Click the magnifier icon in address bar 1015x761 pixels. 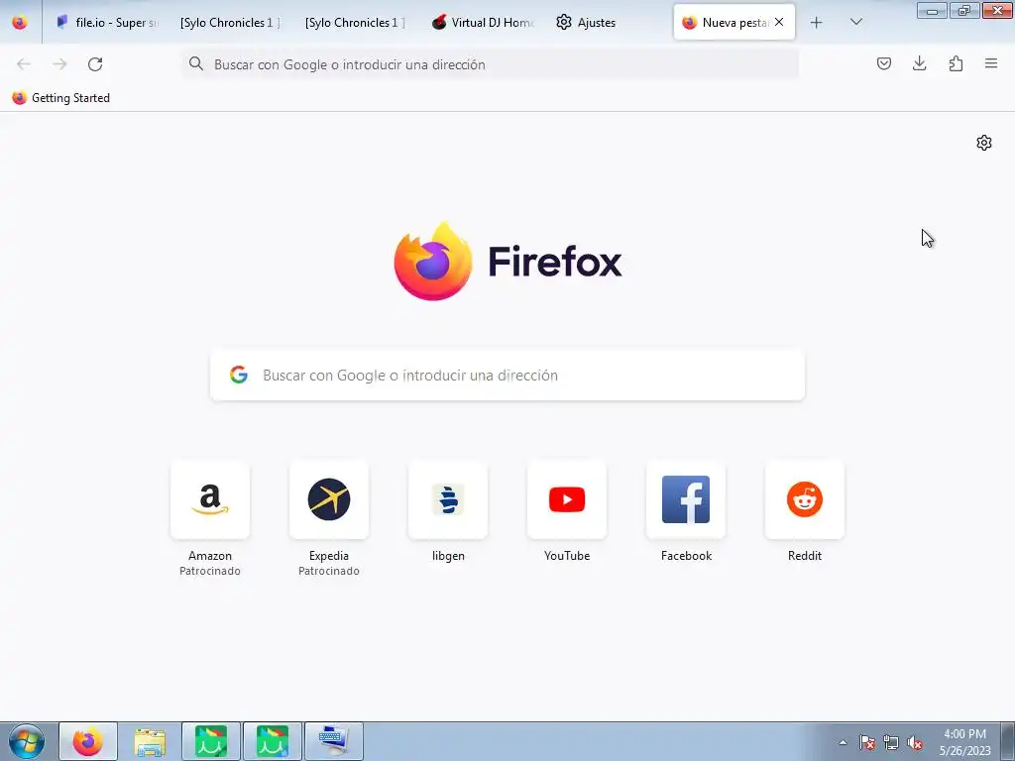coord(196,63)
